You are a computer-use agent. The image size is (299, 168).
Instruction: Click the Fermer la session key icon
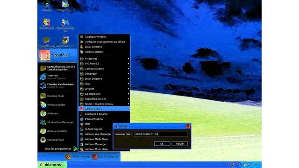pyautogui.click(x=68, y=157)
